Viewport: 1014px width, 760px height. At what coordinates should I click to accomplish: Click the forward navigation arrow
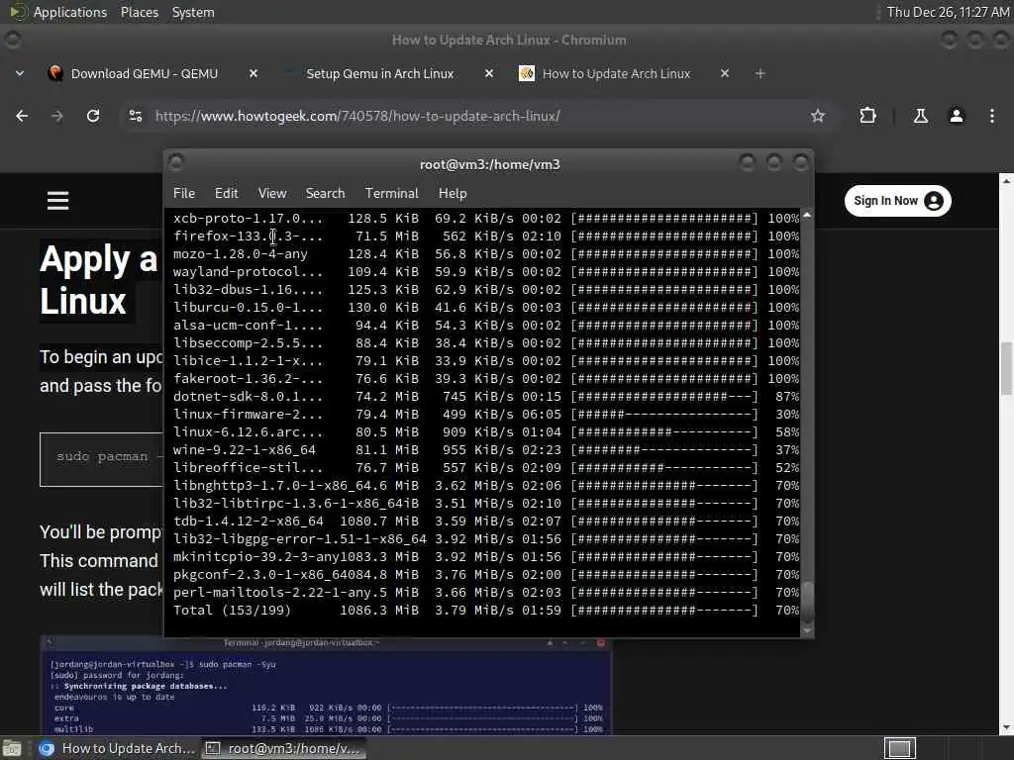pyautogui.click(x=57, y=116)
